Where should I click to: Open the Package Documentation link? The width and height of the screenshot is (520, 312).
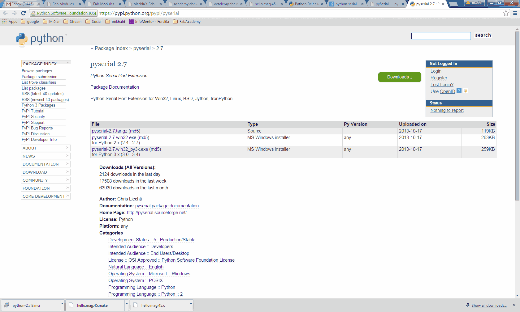[115, 87]
